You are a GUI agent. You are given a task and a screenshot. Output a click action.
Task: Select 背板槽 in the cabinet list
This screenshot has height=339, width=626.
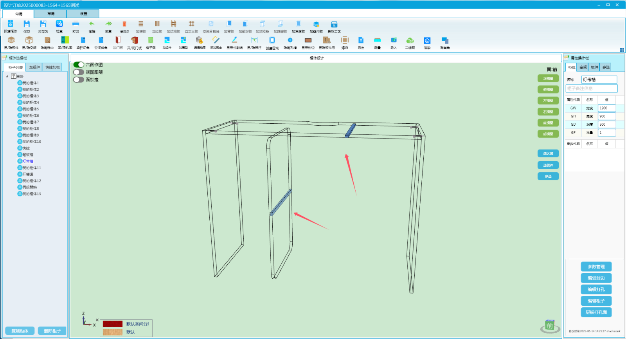click(x=28, y=155)
